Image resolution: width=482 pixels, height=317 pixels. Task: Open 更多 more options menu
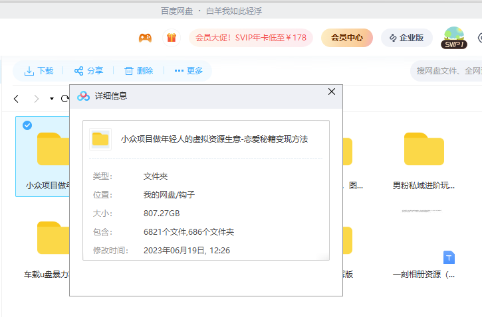tap(188, 71)
